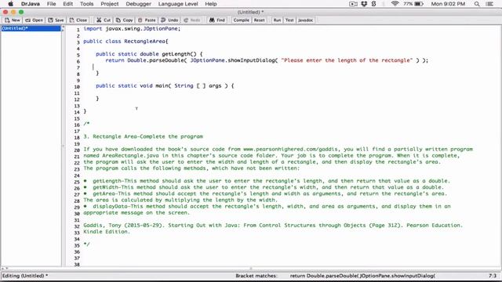Open Spotlight search magnifier icon
Image resolution: width=502 pixels, height=282 pixels.
(477, 4)
